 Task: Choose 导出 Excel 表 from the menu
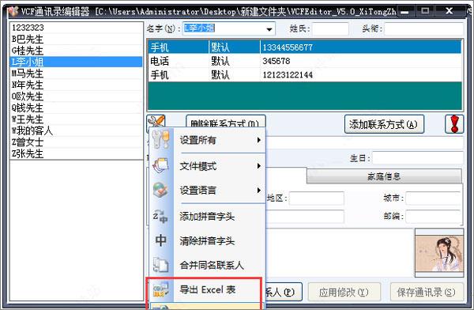click(207, 289)
